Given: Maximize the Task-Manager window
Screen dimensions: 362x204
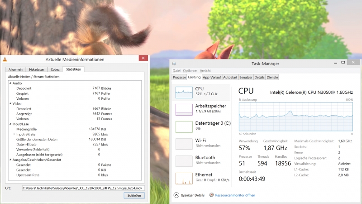Looking at the screenshot, I should point(343,62).
